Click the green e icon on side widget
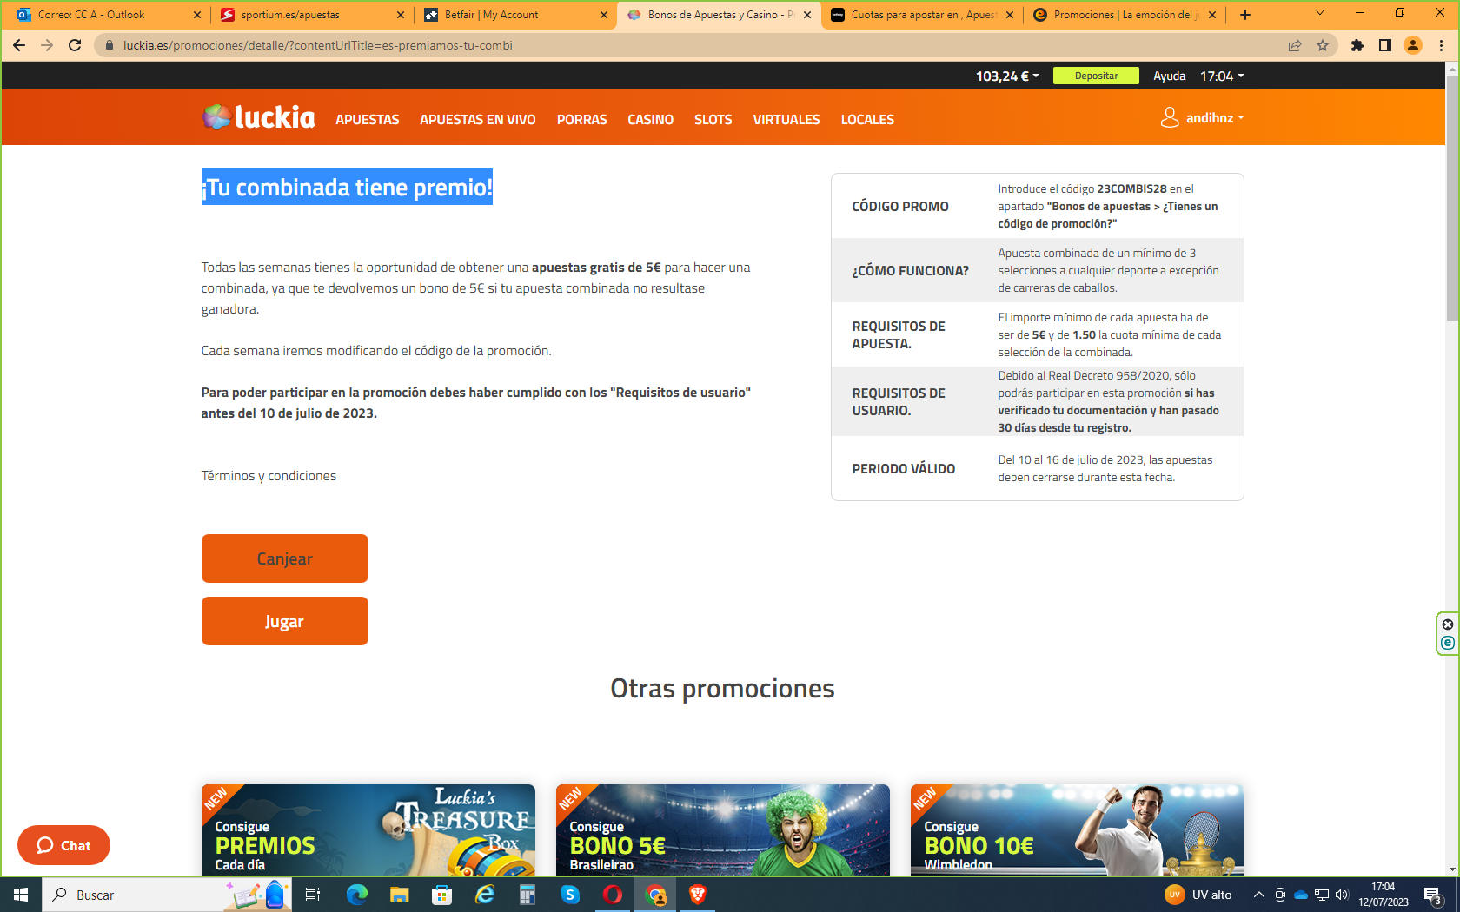1460x912 pixels. pos(1448,643)
